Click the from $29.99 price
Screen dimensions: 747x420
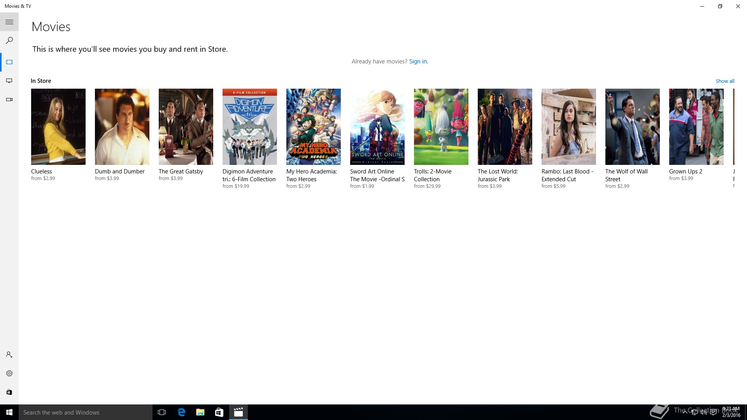pos(427,186)
